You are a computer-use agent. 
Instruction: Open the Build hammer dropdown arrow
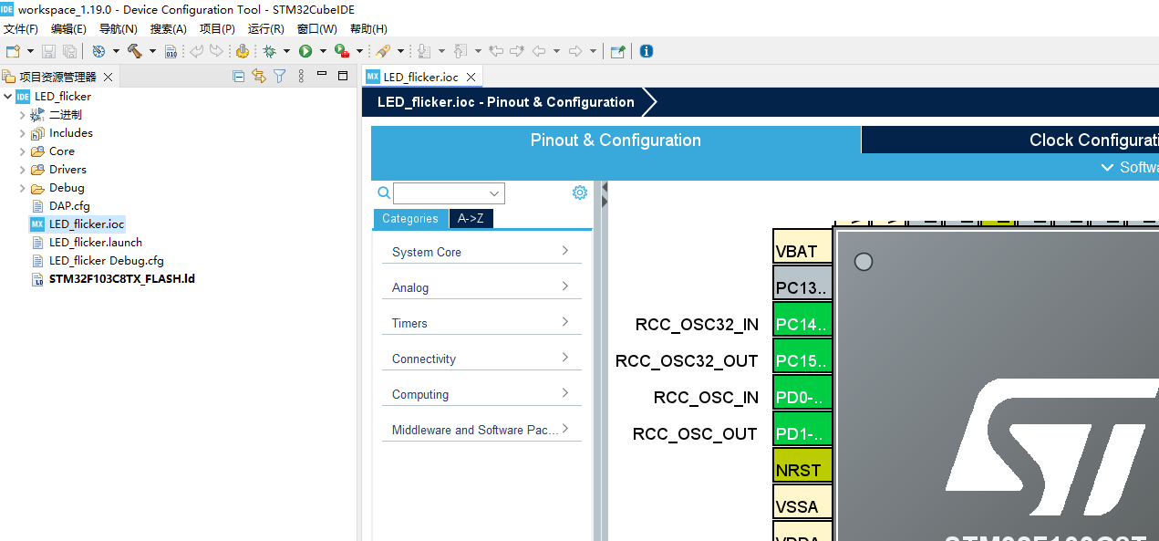(x=152, y=51)
